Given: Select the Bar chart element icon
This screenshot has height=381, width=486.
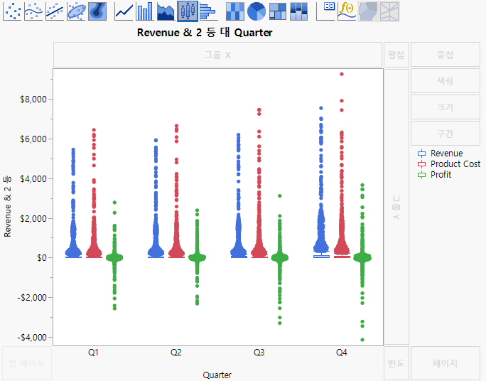Looking at the screenshot, I should (145, 11).
